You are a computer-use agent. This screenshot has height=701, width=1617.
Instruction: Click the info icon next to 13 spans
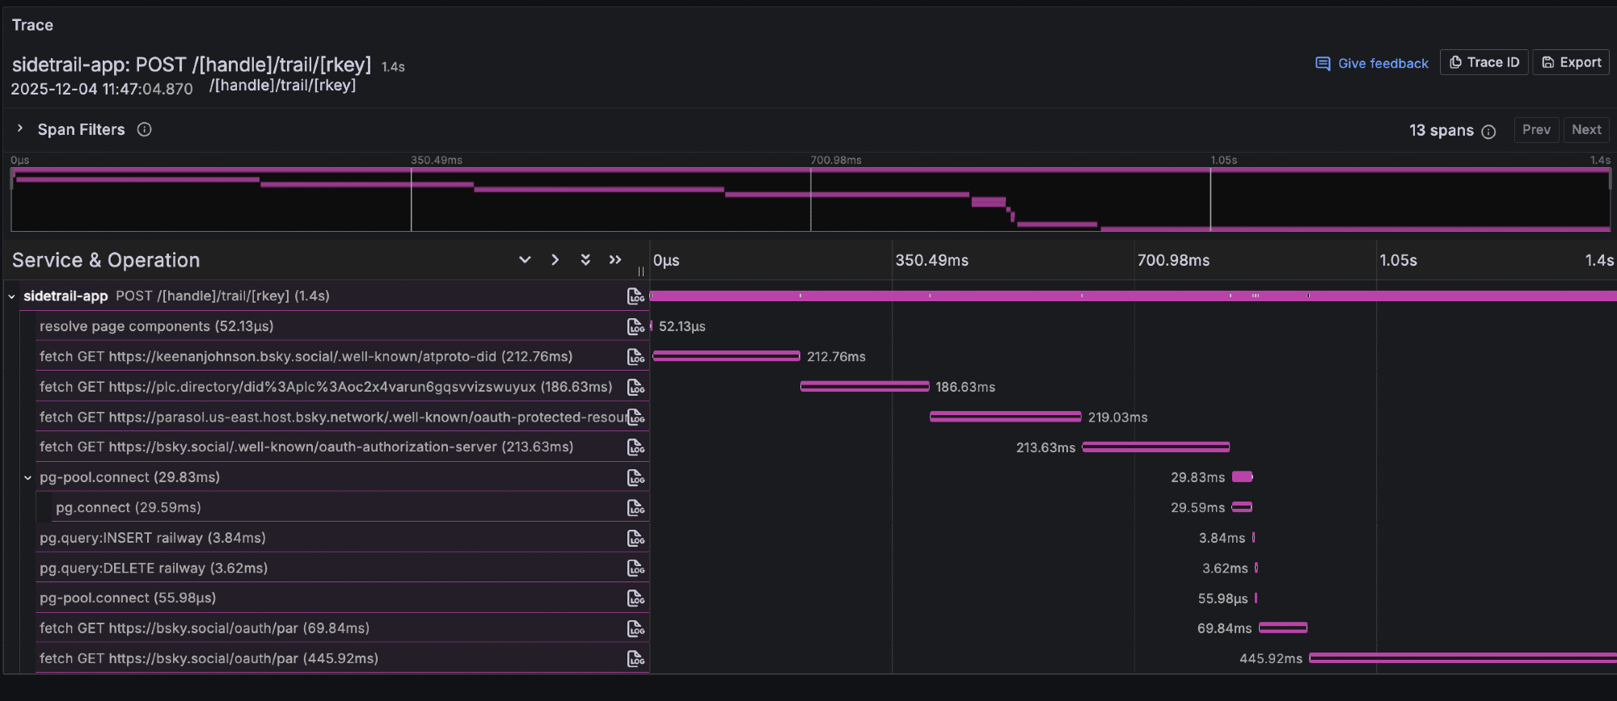click(1488, 132)
